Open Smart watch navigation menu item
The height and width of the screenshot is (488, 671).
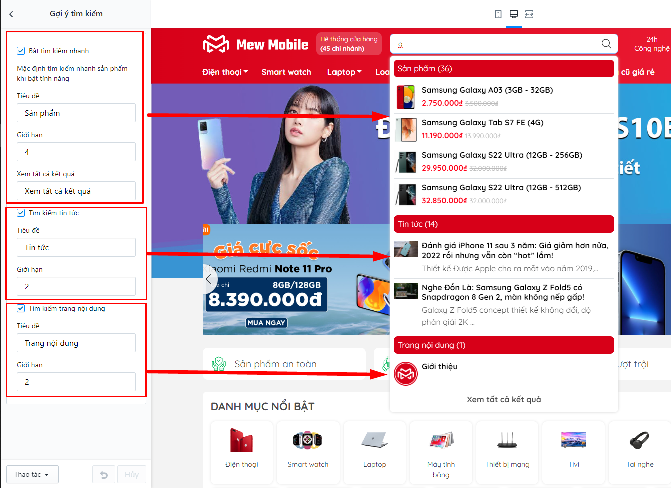tap(286, 72)
